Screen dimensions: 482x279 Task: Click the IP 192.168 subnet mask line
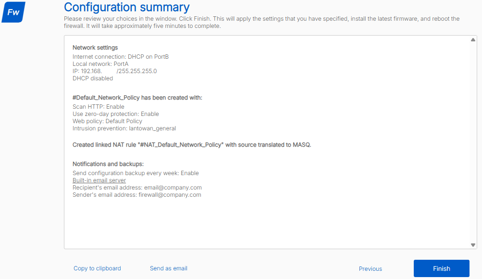114,71
